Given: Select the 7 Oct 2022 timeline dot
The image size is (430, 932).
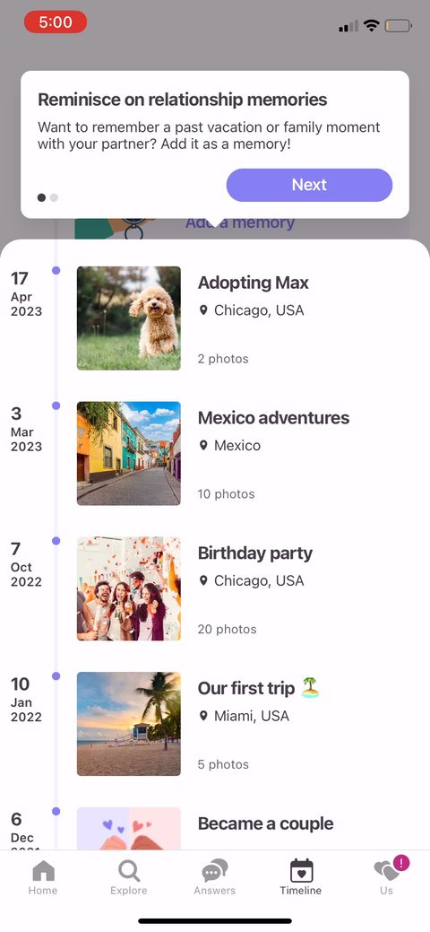Looking at the screenshot, I should tap(56, 541).
